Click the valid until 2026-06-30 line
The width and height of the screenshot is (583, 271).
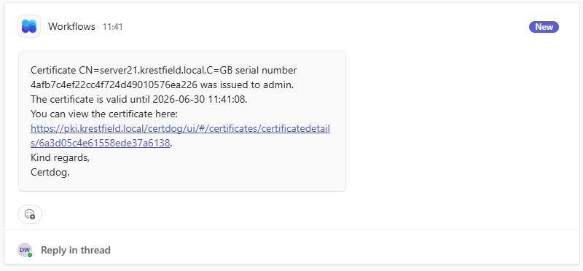pyautogui.click(x=138, y=99)
